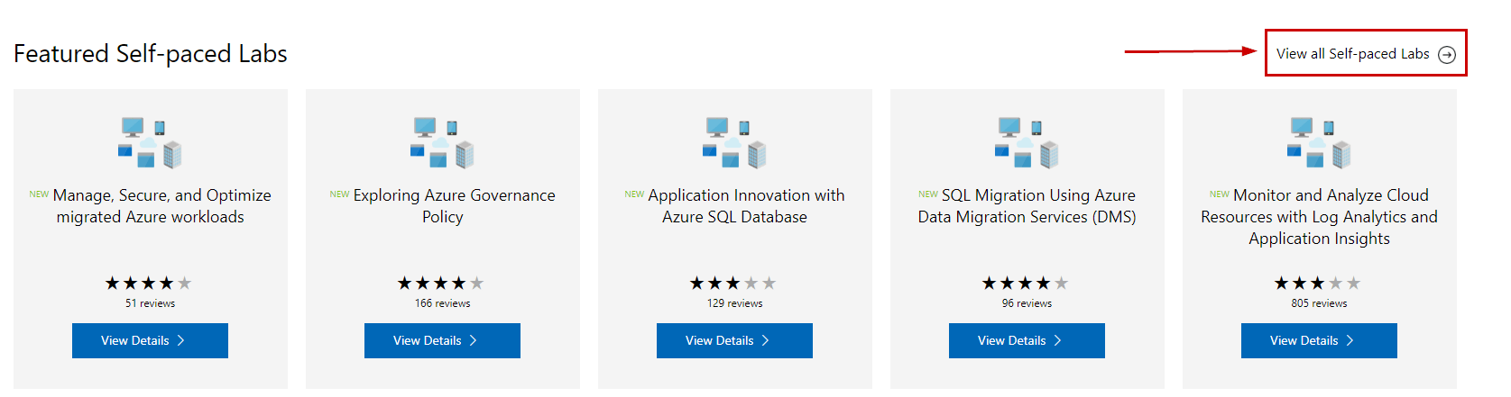The image size is (1511, 397).
Task: Click the star rating above 805 reviews
Action: point(1318,284)
